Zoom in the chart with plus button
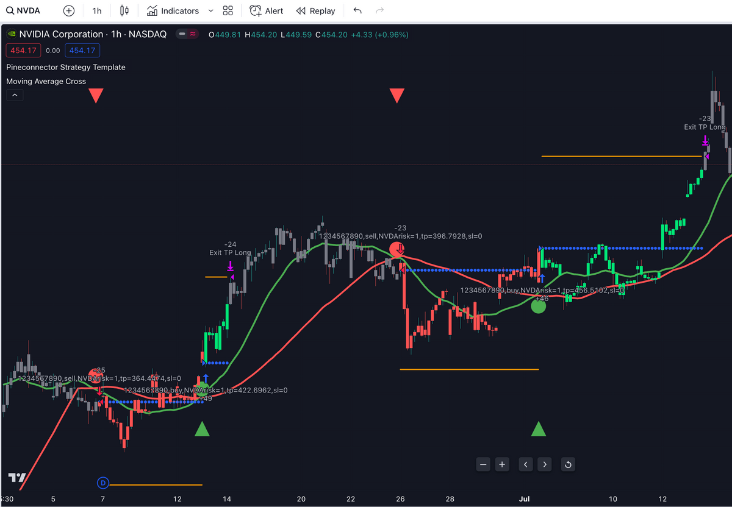732x507 pixels. click(502, 464)
